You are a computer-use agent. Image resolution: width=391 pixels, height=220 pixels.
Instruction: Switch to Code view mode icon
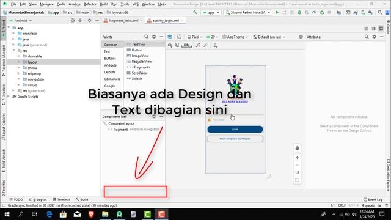tap(366, 29)
